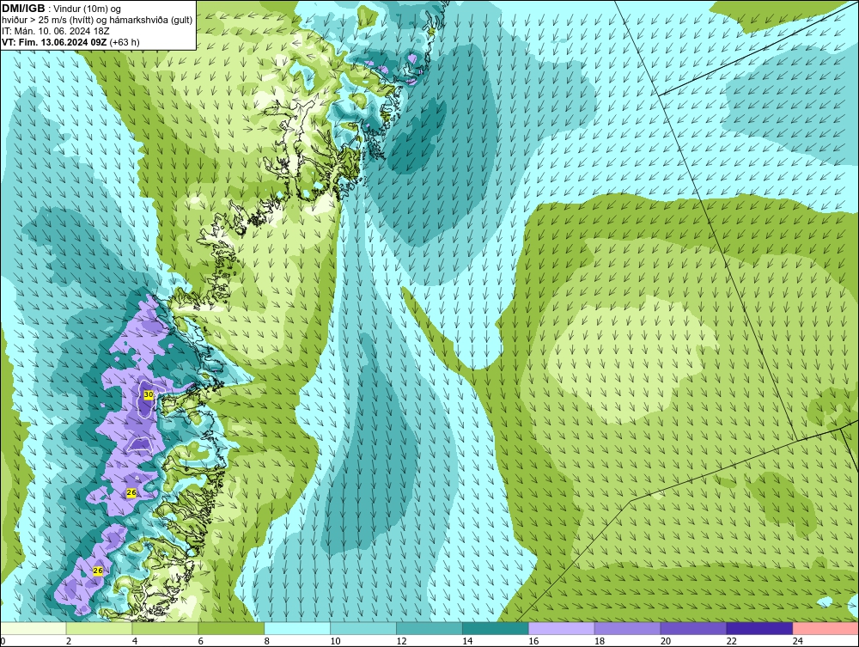Click the '(+63 h)' forecast offset text
The image size is (859, 647).
coord(125,42)
